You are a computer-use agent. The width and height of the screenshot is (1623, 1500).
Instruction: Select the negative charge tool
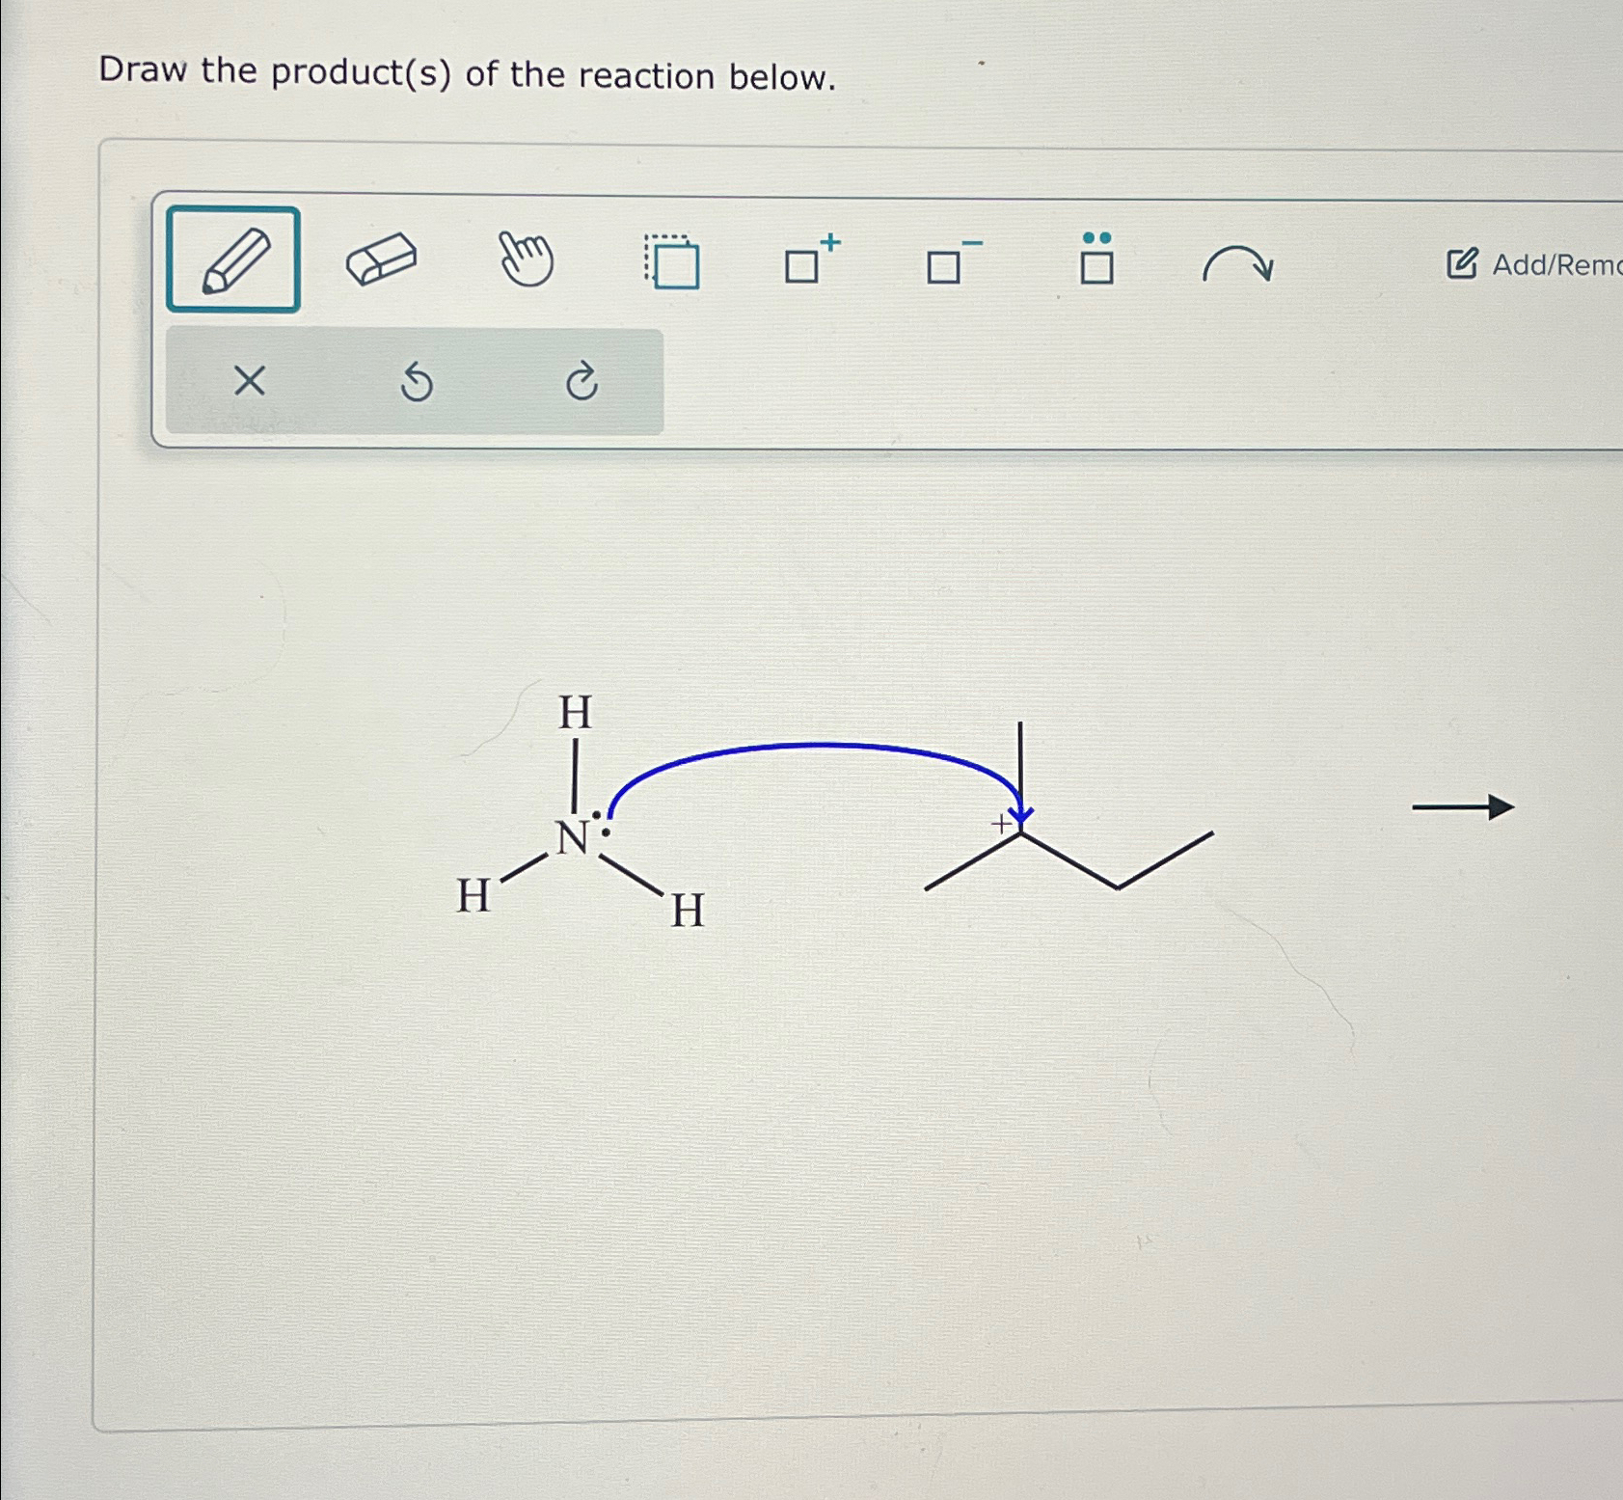(x=947, y=264)
